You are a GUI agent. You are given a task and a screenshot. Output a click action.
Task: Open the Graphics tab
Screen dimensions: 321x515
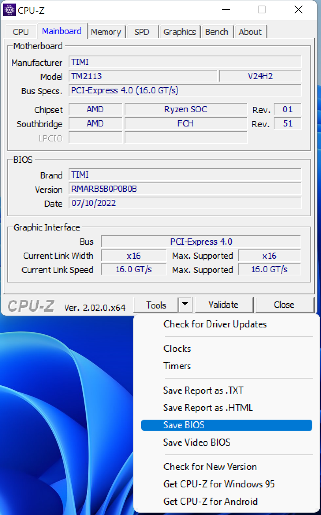(x=180, y=32)
